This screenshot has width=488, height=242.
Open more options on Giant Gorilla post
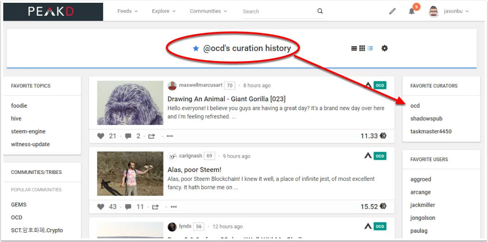(x=170, y=136)
